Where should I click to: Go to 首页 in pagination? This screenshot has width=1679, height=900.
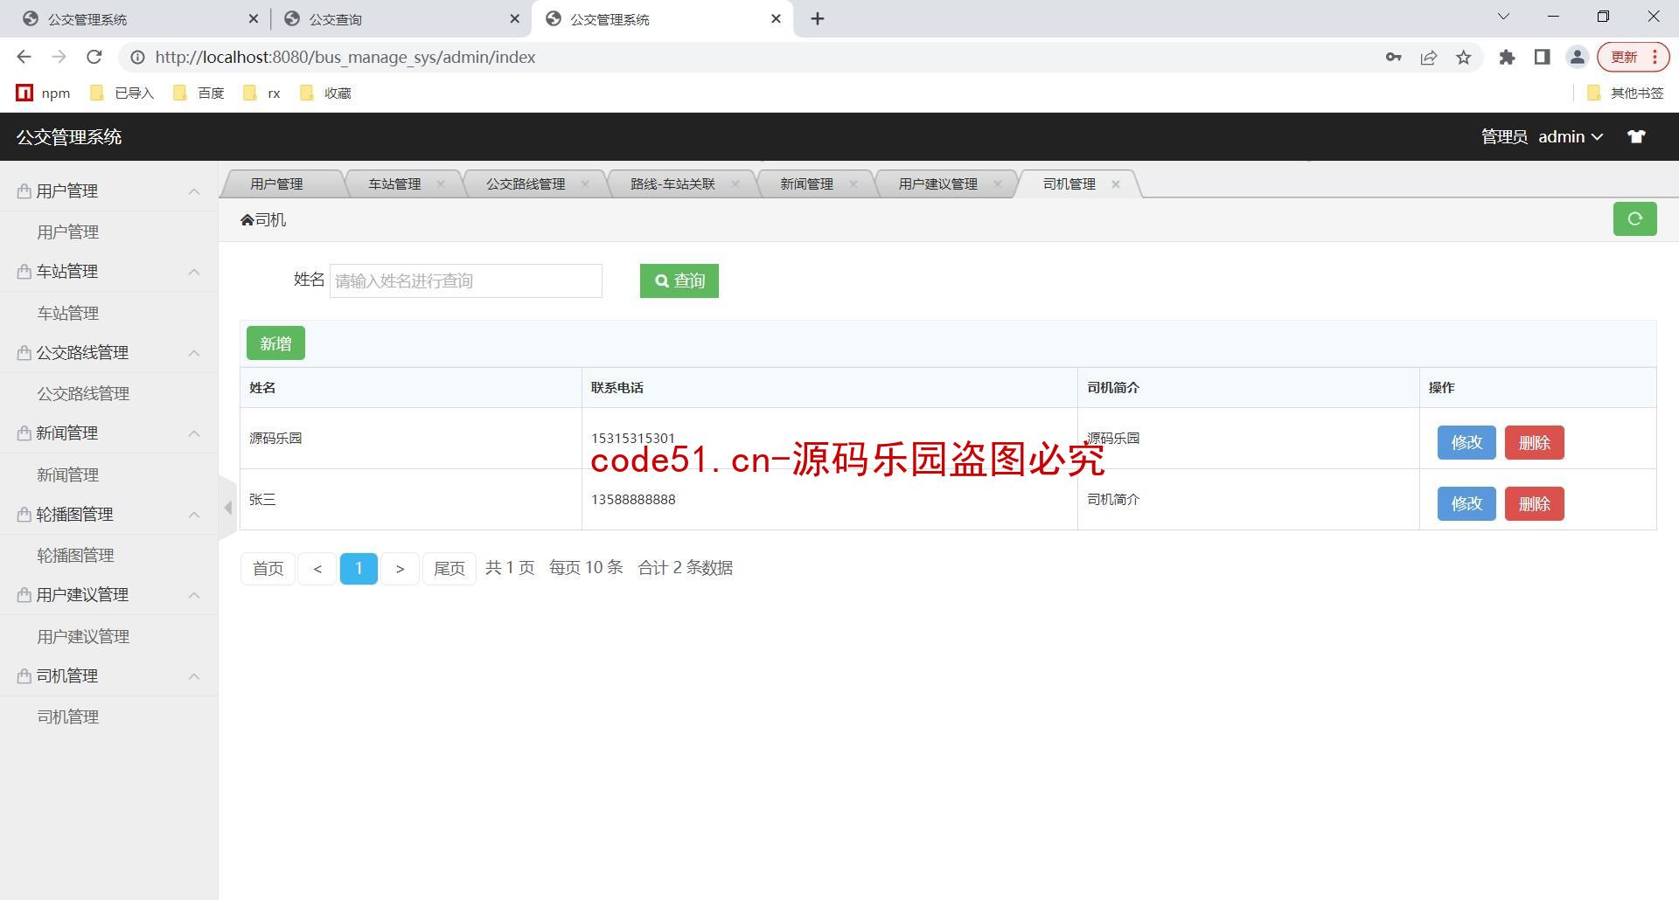point(268,569)
